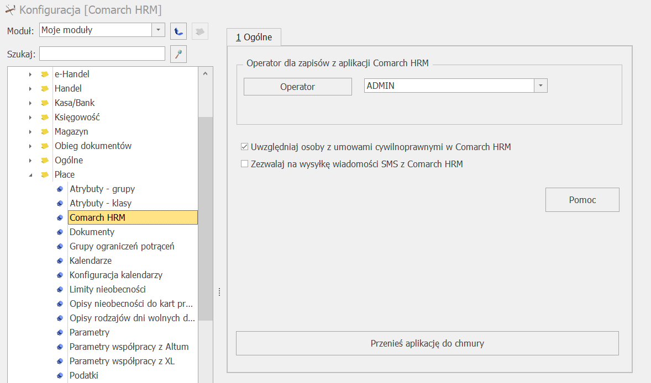Click the bullet icon of Dokumenty
This screenshot has width=651, height=383.
pos(60,232)
